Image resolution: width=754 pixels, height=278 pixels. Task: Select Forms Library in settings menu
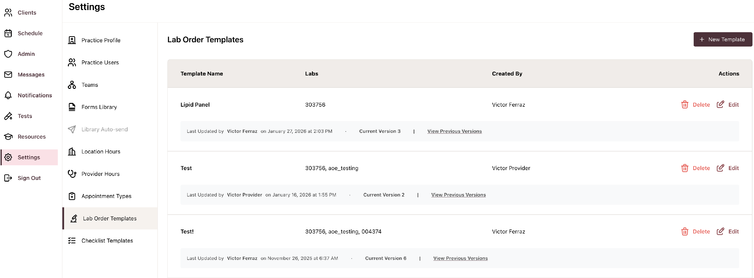pyautogui.click(x=99, y=107)
